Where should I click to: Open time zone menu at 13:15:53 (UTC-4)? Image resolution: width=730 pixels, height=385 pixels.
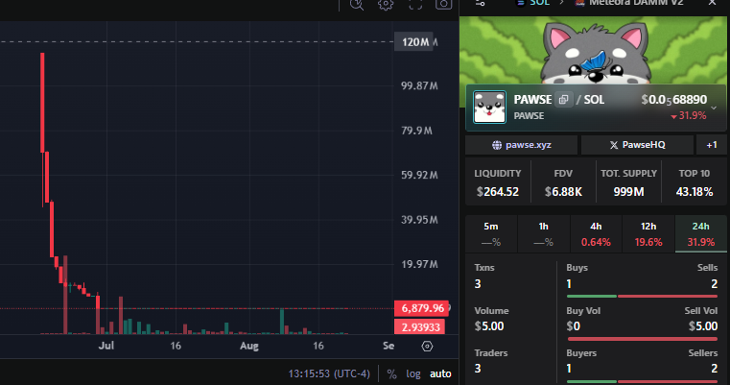(x=329, y=373)
